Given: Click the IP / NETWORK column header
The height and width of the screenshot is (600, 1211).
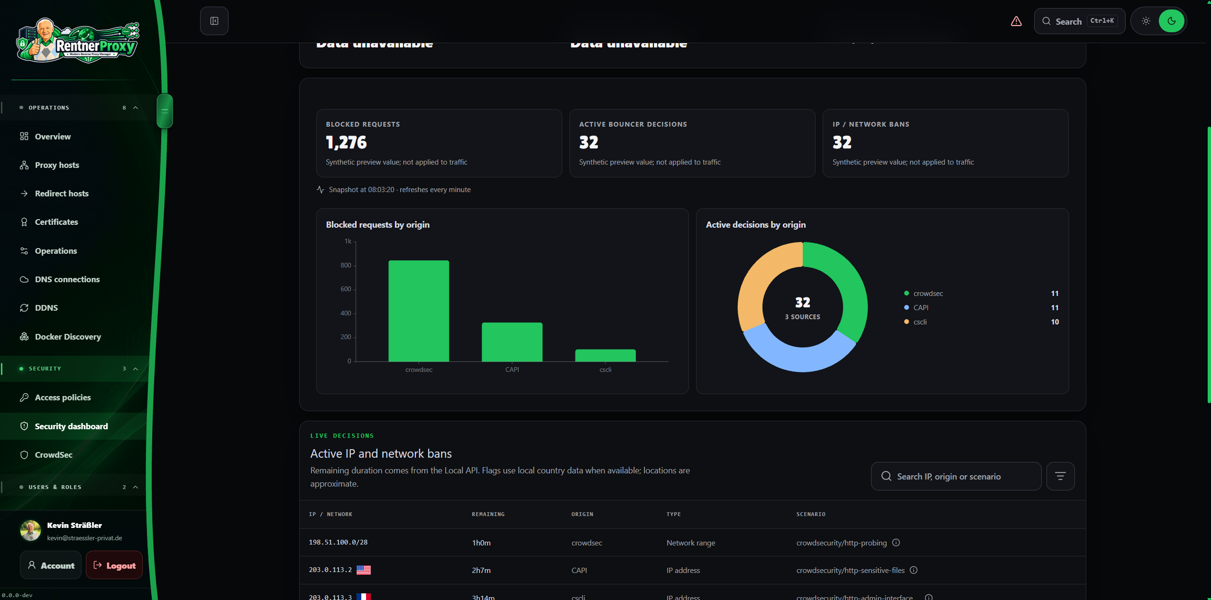Looking at the screenshot, I should 330,515.
